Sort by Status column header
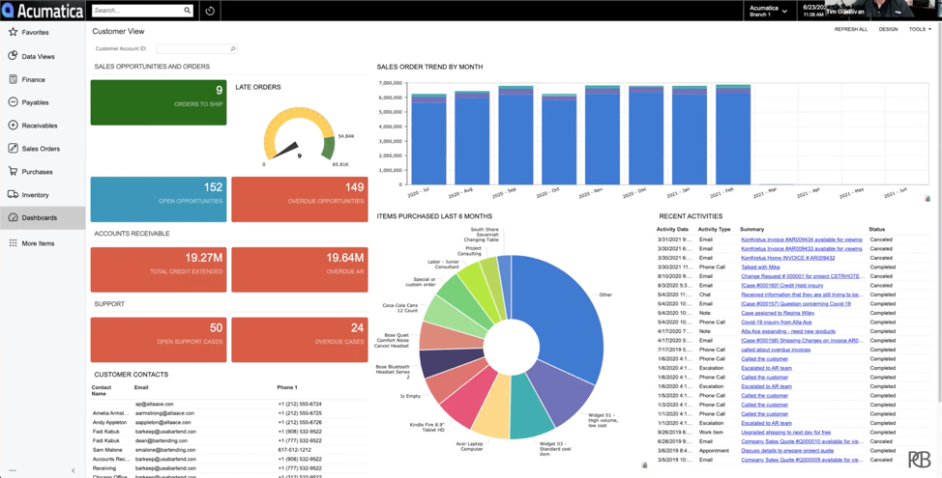This screenshot has height=478, width=942. point(876,229)
